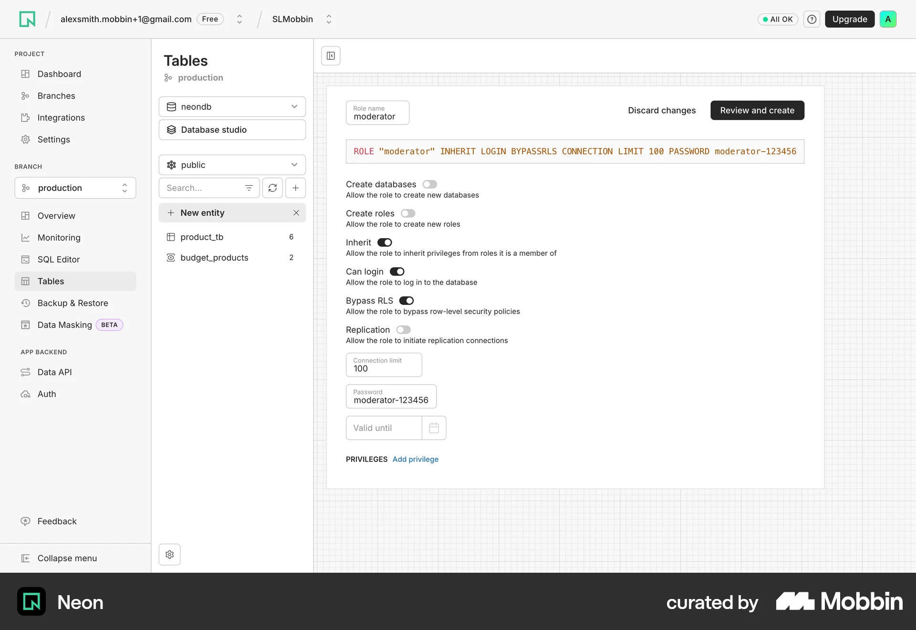
Task: Go to the Overview menu item
Action: point(75,216)
